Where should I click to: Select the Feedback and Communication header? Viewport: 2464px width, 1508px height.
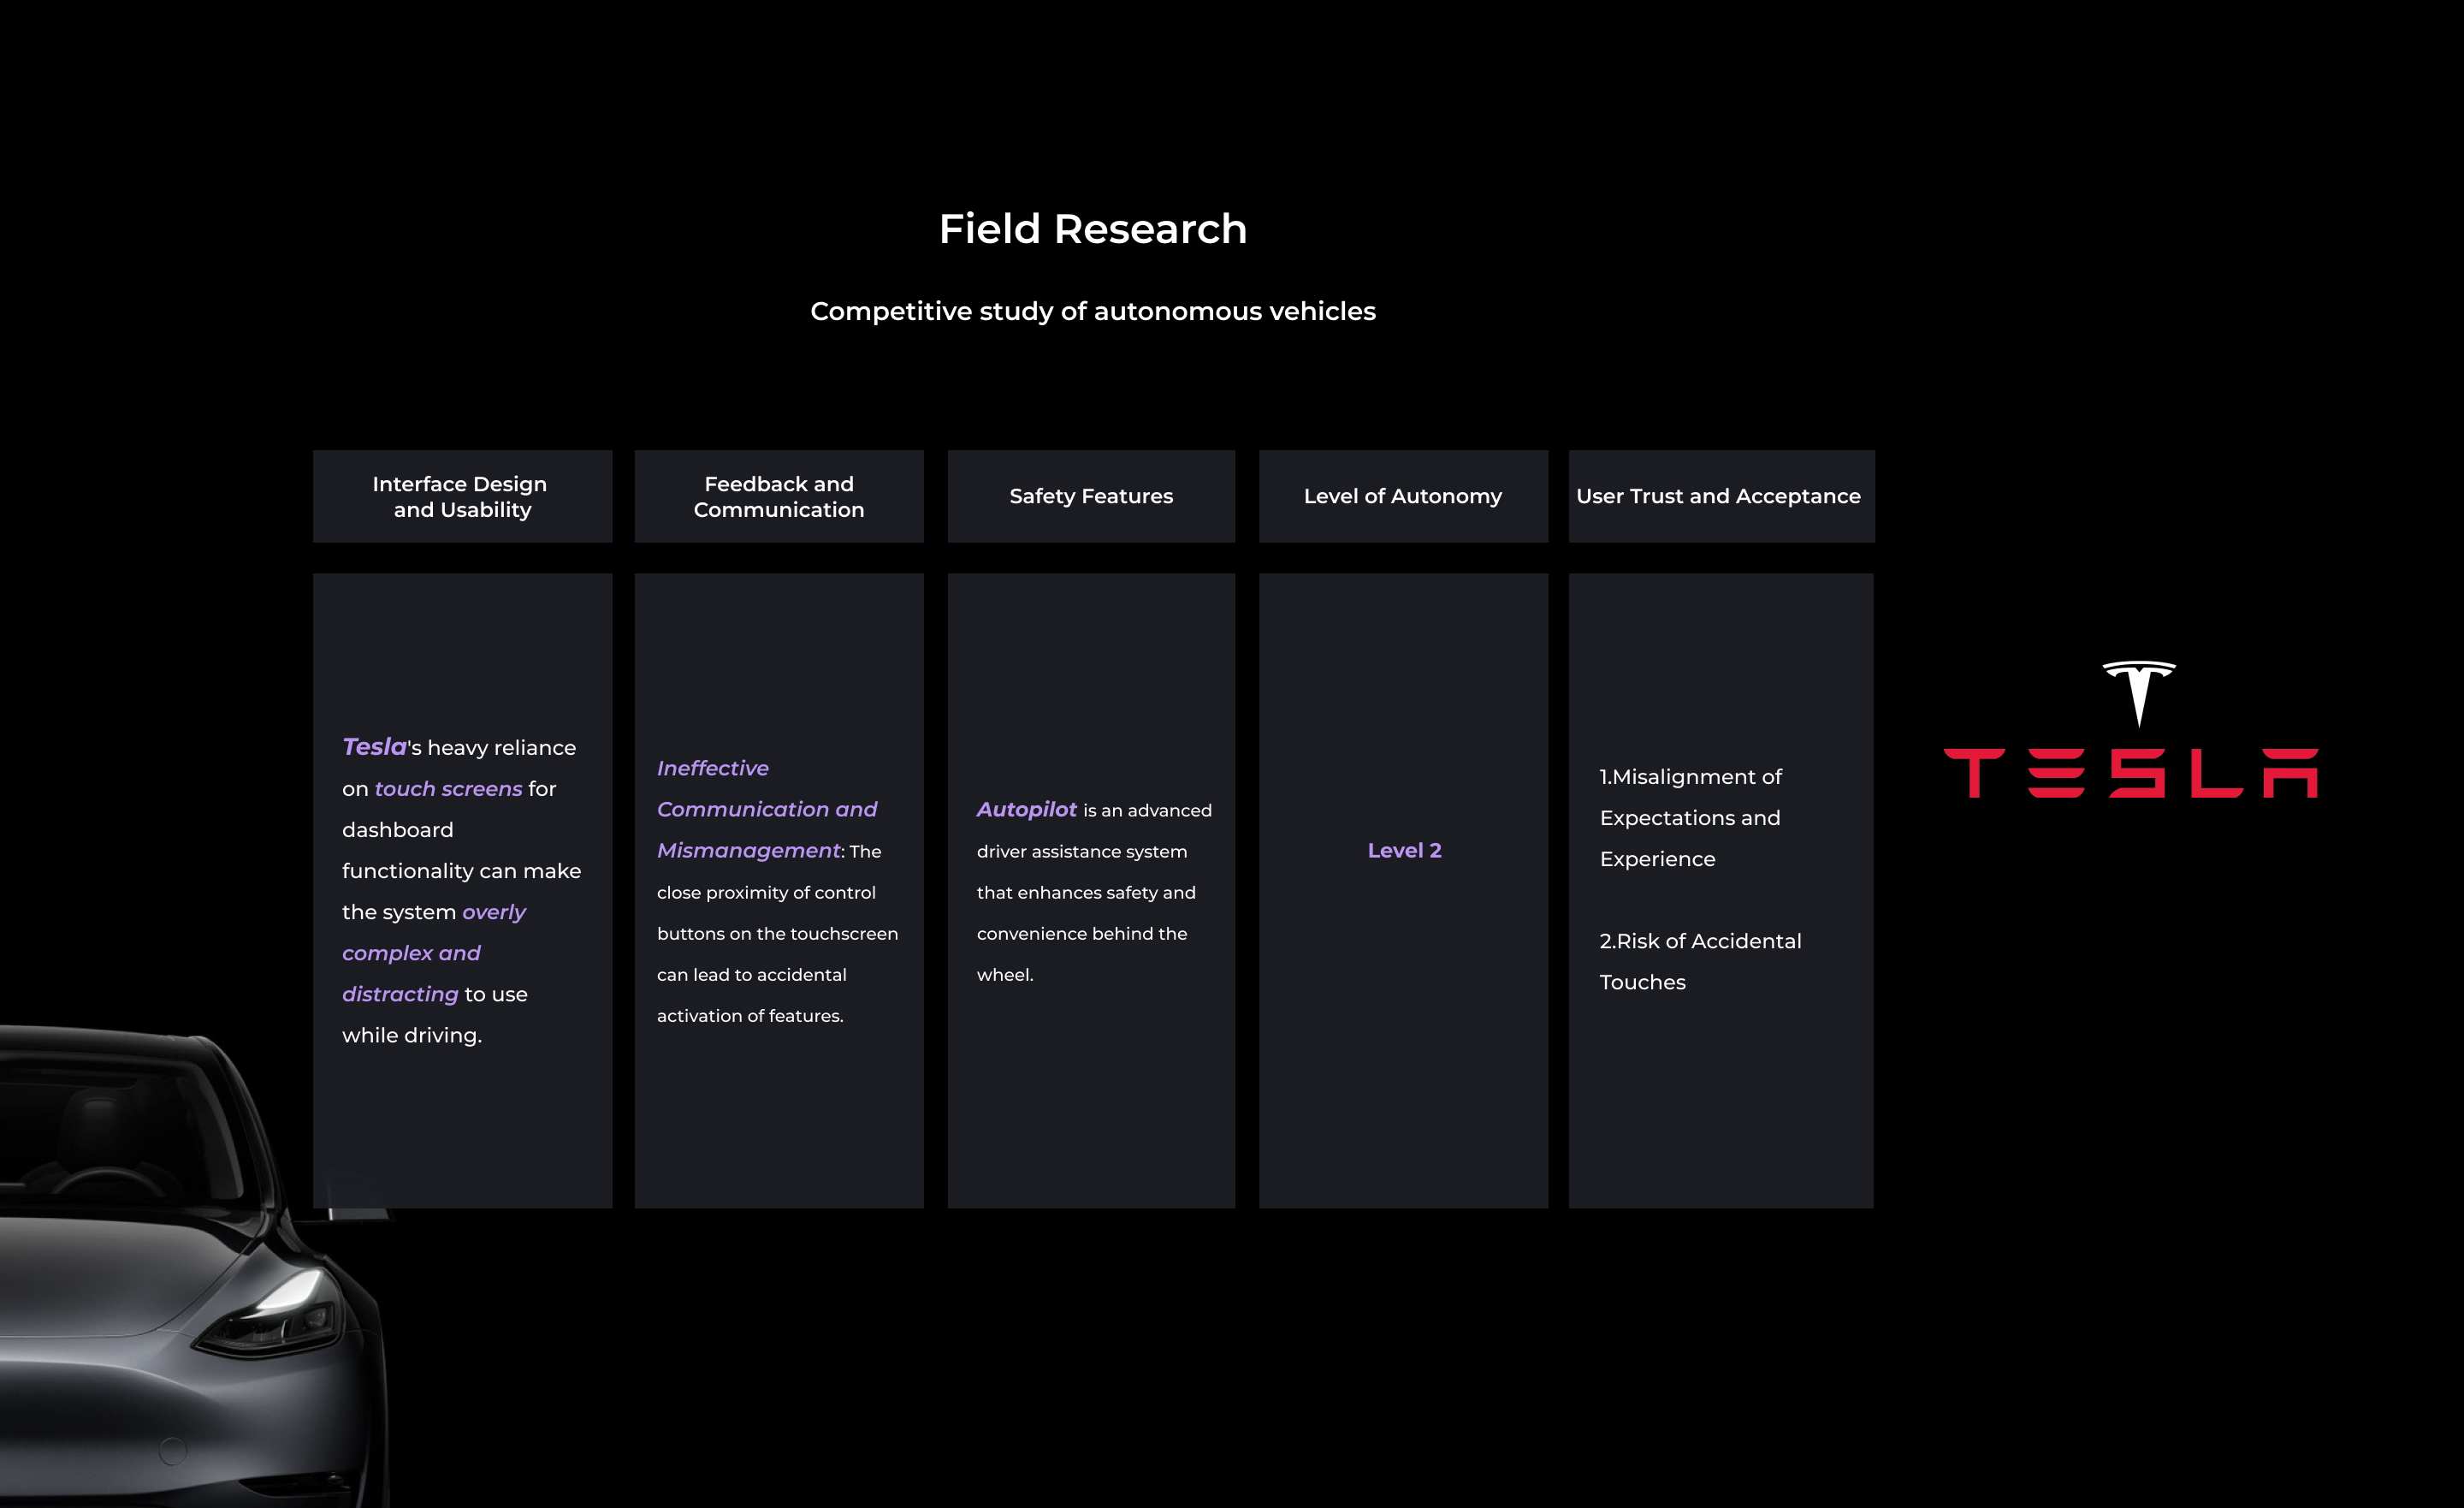(x=779, y=496)
